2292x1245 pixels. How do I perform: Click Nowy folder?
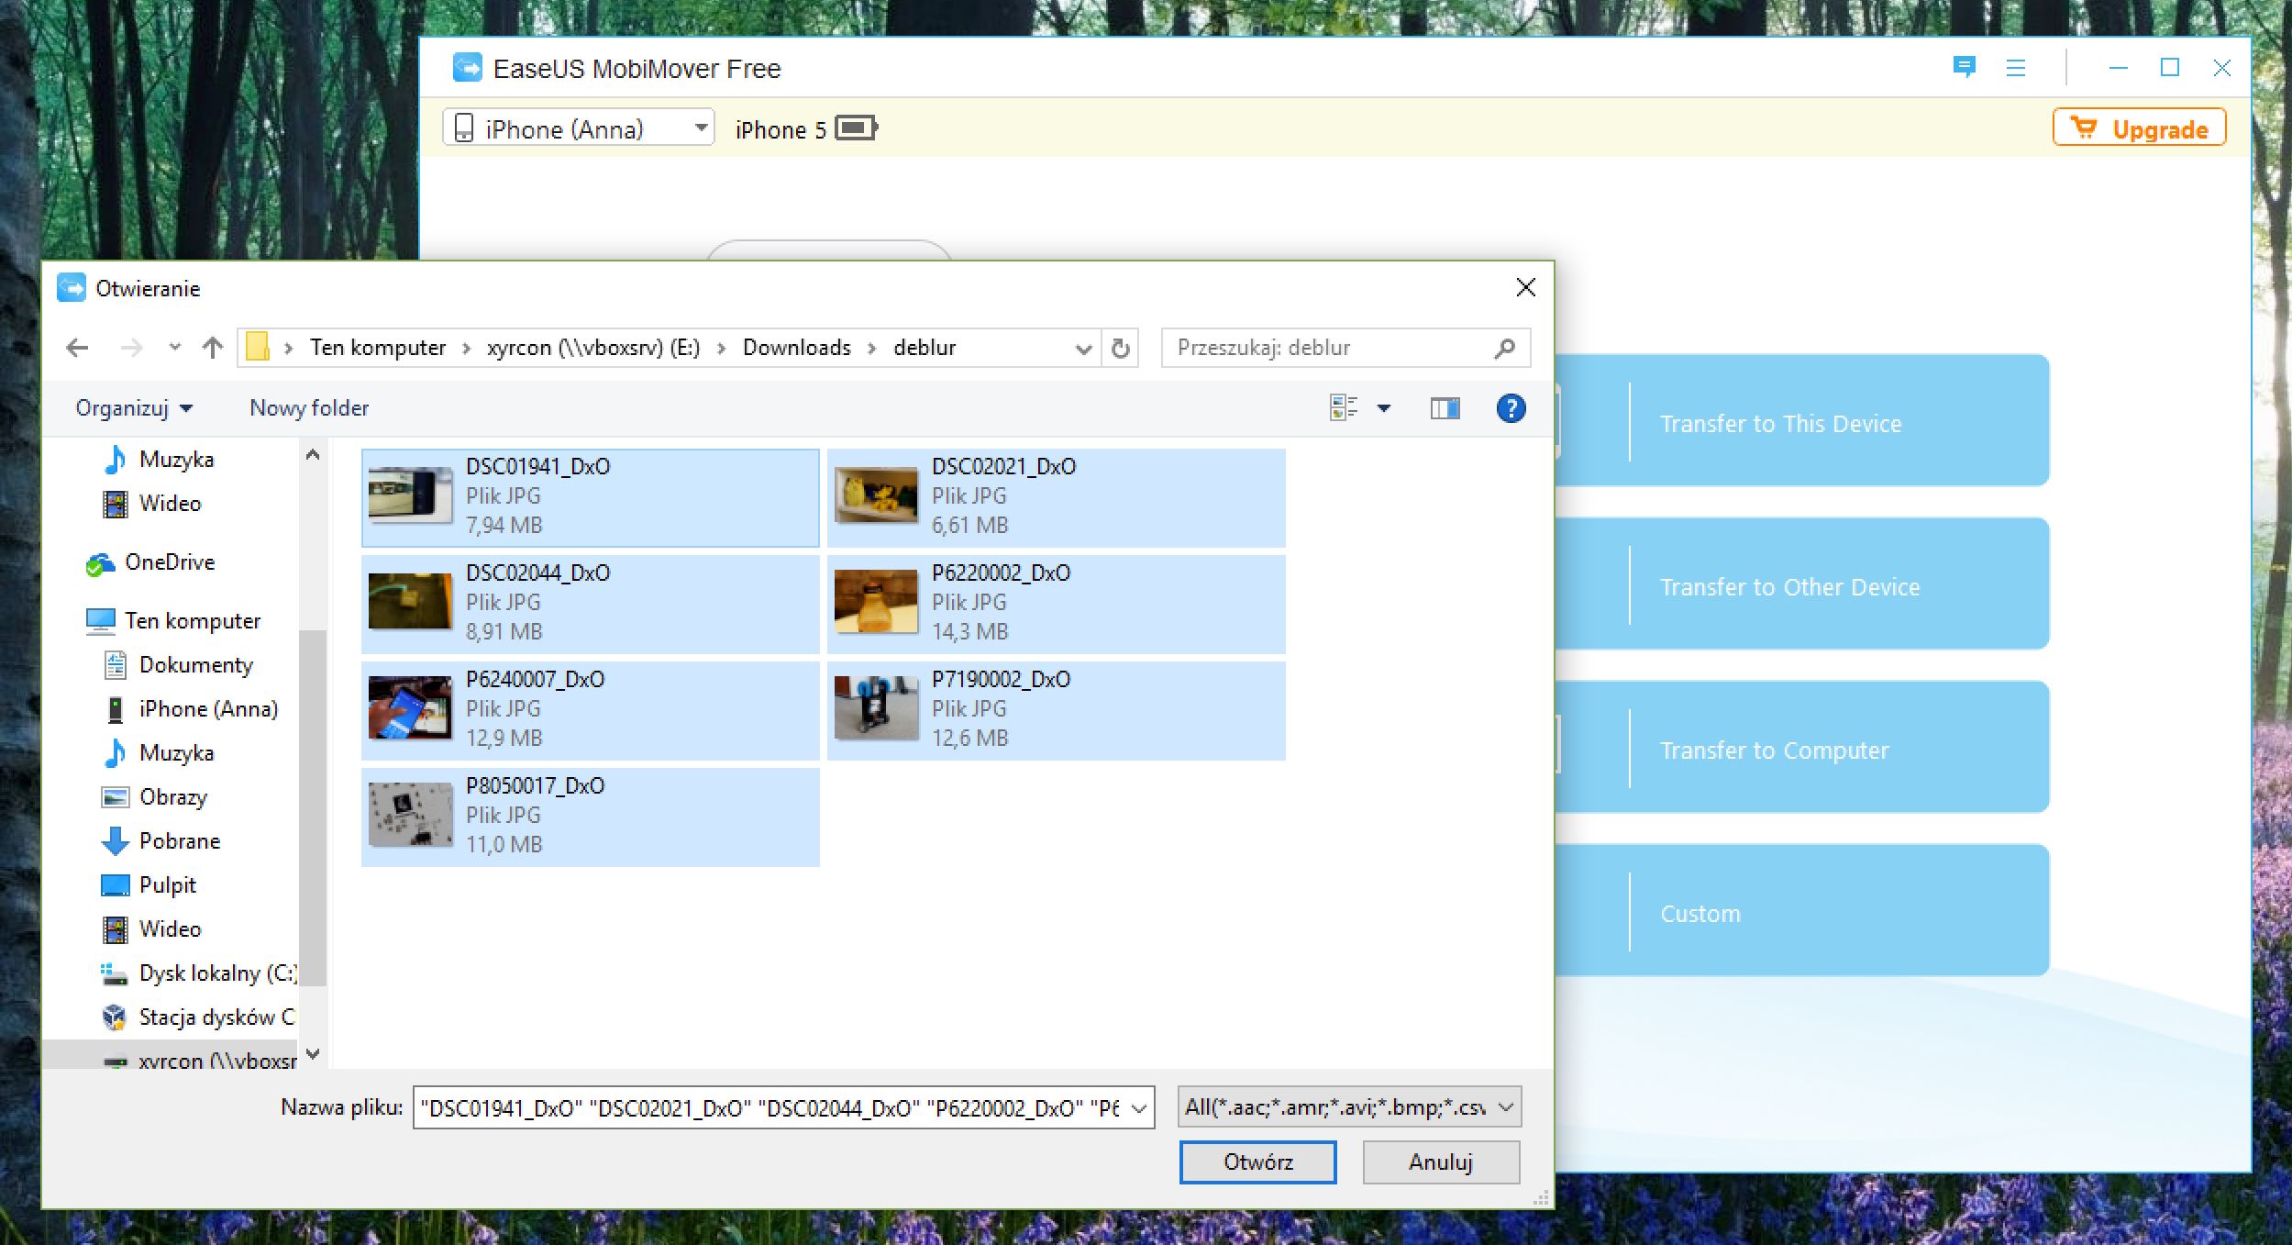coord(309,408)
